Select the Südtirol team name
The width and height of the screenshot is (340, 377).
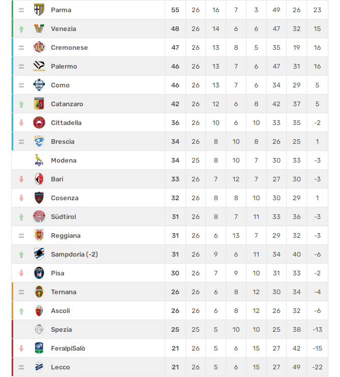64,217
